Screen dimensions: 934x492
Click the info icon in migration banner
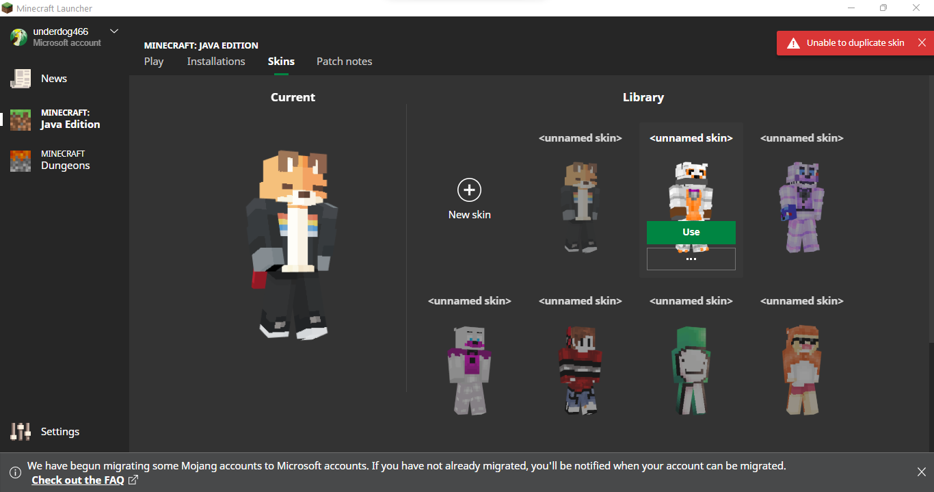coord(15,473)
